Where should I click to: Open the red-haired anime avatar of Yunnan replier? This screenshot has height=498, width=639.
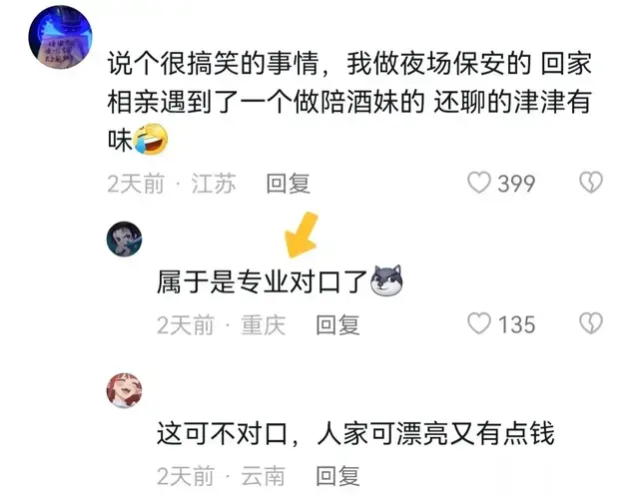click(124, 390)
